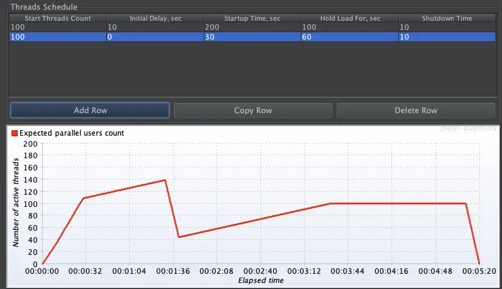
Task: Click the 00:05:20 time axis tick label
Action: (479, 271)
